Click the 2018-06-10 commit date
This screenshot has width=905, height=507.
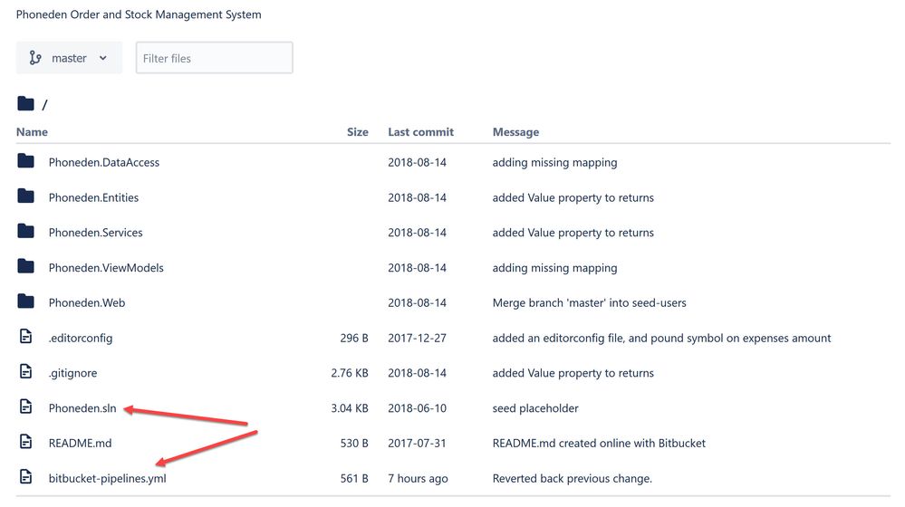[x=418, y=408]
